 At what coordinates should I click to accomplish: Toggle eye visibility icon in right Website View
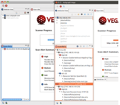click(x=82, y=14)
